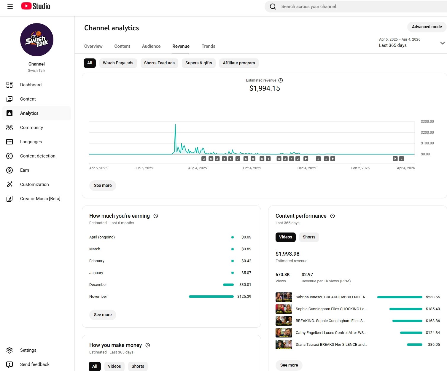The width and height of the screenshot is (447, 371).
Task: Click the Sabrina Ionescu video thumbnail
Action: 284,297
